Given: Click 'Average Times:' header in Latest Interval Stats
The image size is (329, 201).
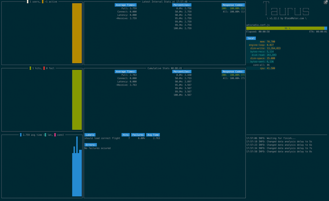Looking at the screenshot, I should [x=126, y=5].
